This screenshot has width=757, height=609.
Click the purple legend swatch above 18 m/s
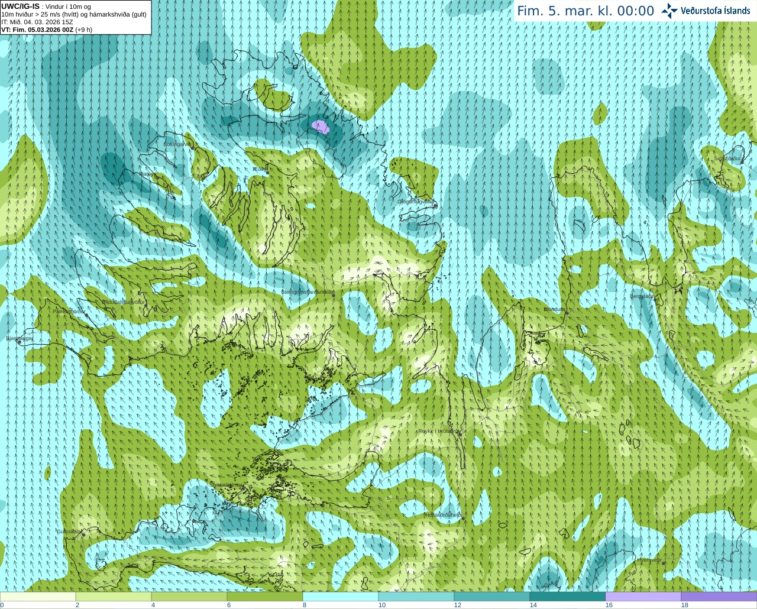pyautogui.click(x=719, y=597)
